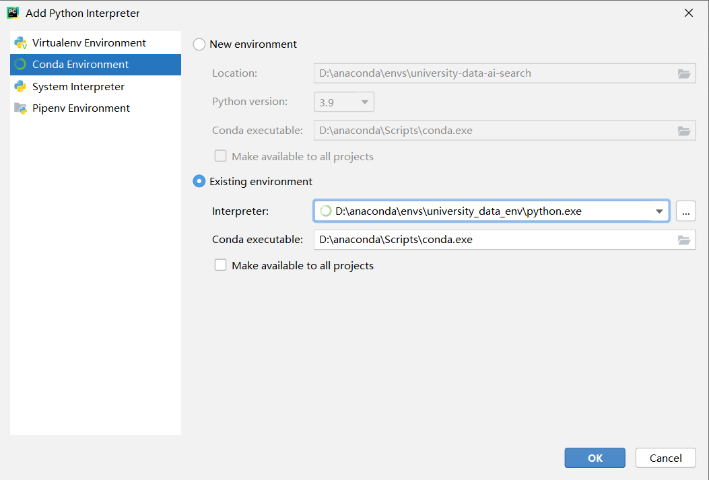The height and width of the screenshot is (480, 709).
Task: Expand the Interpreter dropdown arrow
Action: tap(659, 211)
